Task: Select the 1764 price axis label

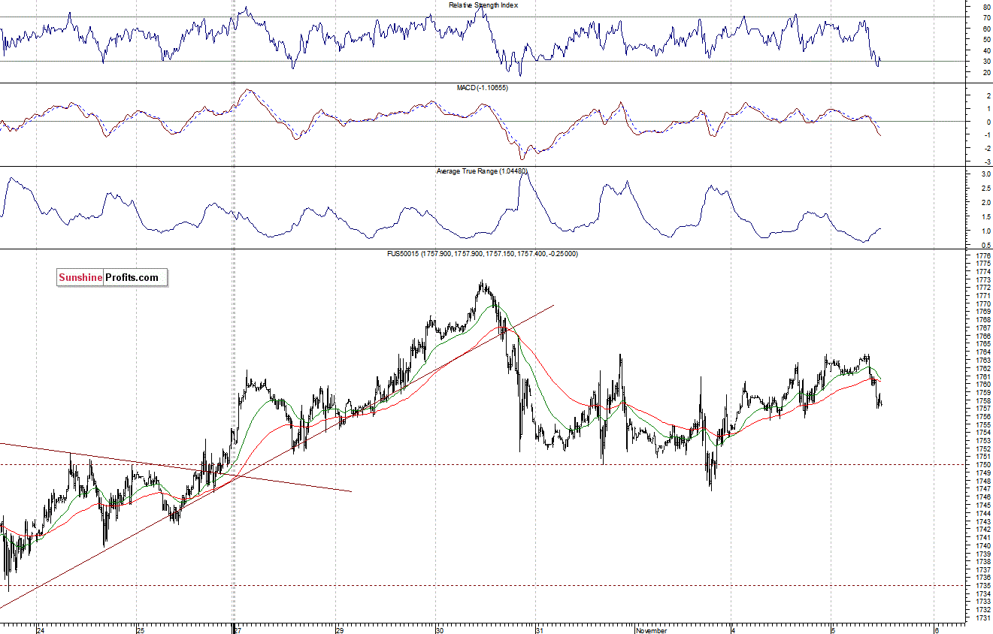Action: (x=982, y=352)
